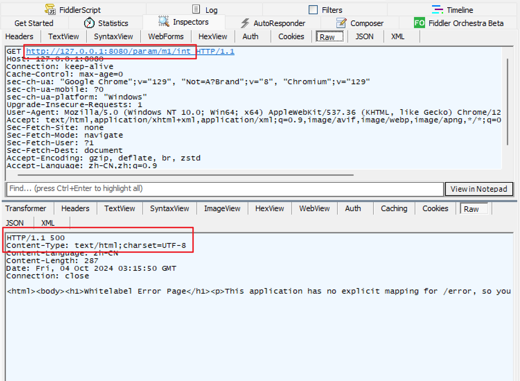Click the Whitelabel Error Page html line

coord(259,291)
